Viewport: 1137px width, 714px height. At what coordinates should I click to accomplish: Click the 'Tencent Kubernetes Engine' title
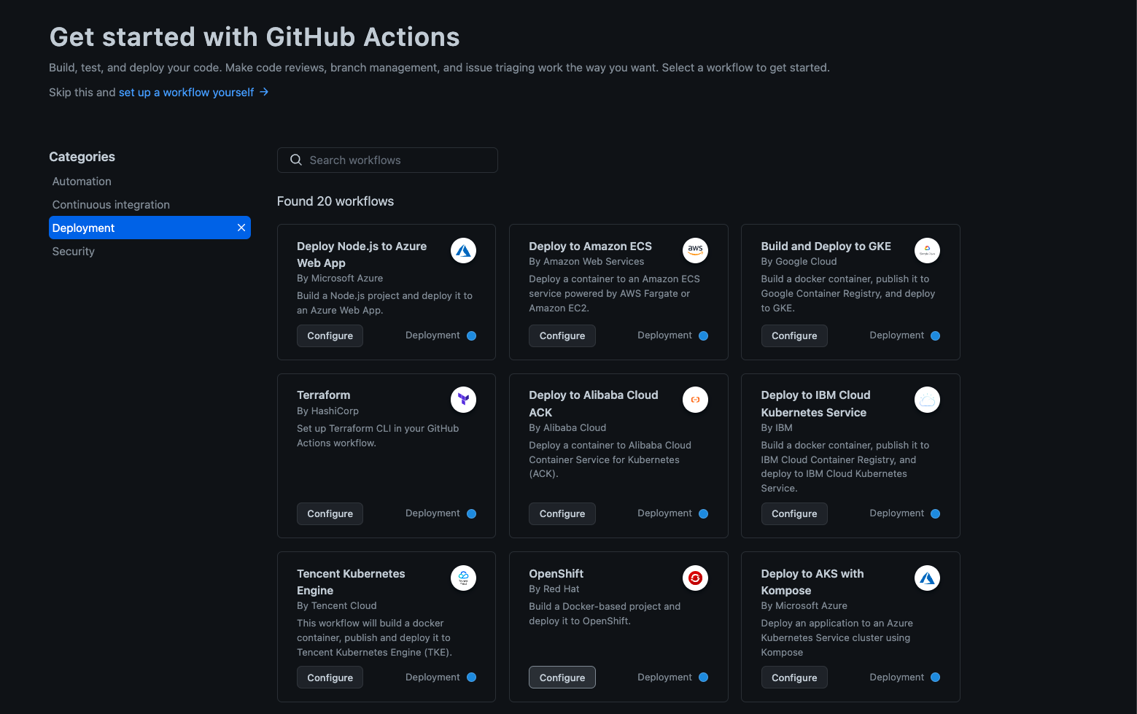(x=351, y=582)
